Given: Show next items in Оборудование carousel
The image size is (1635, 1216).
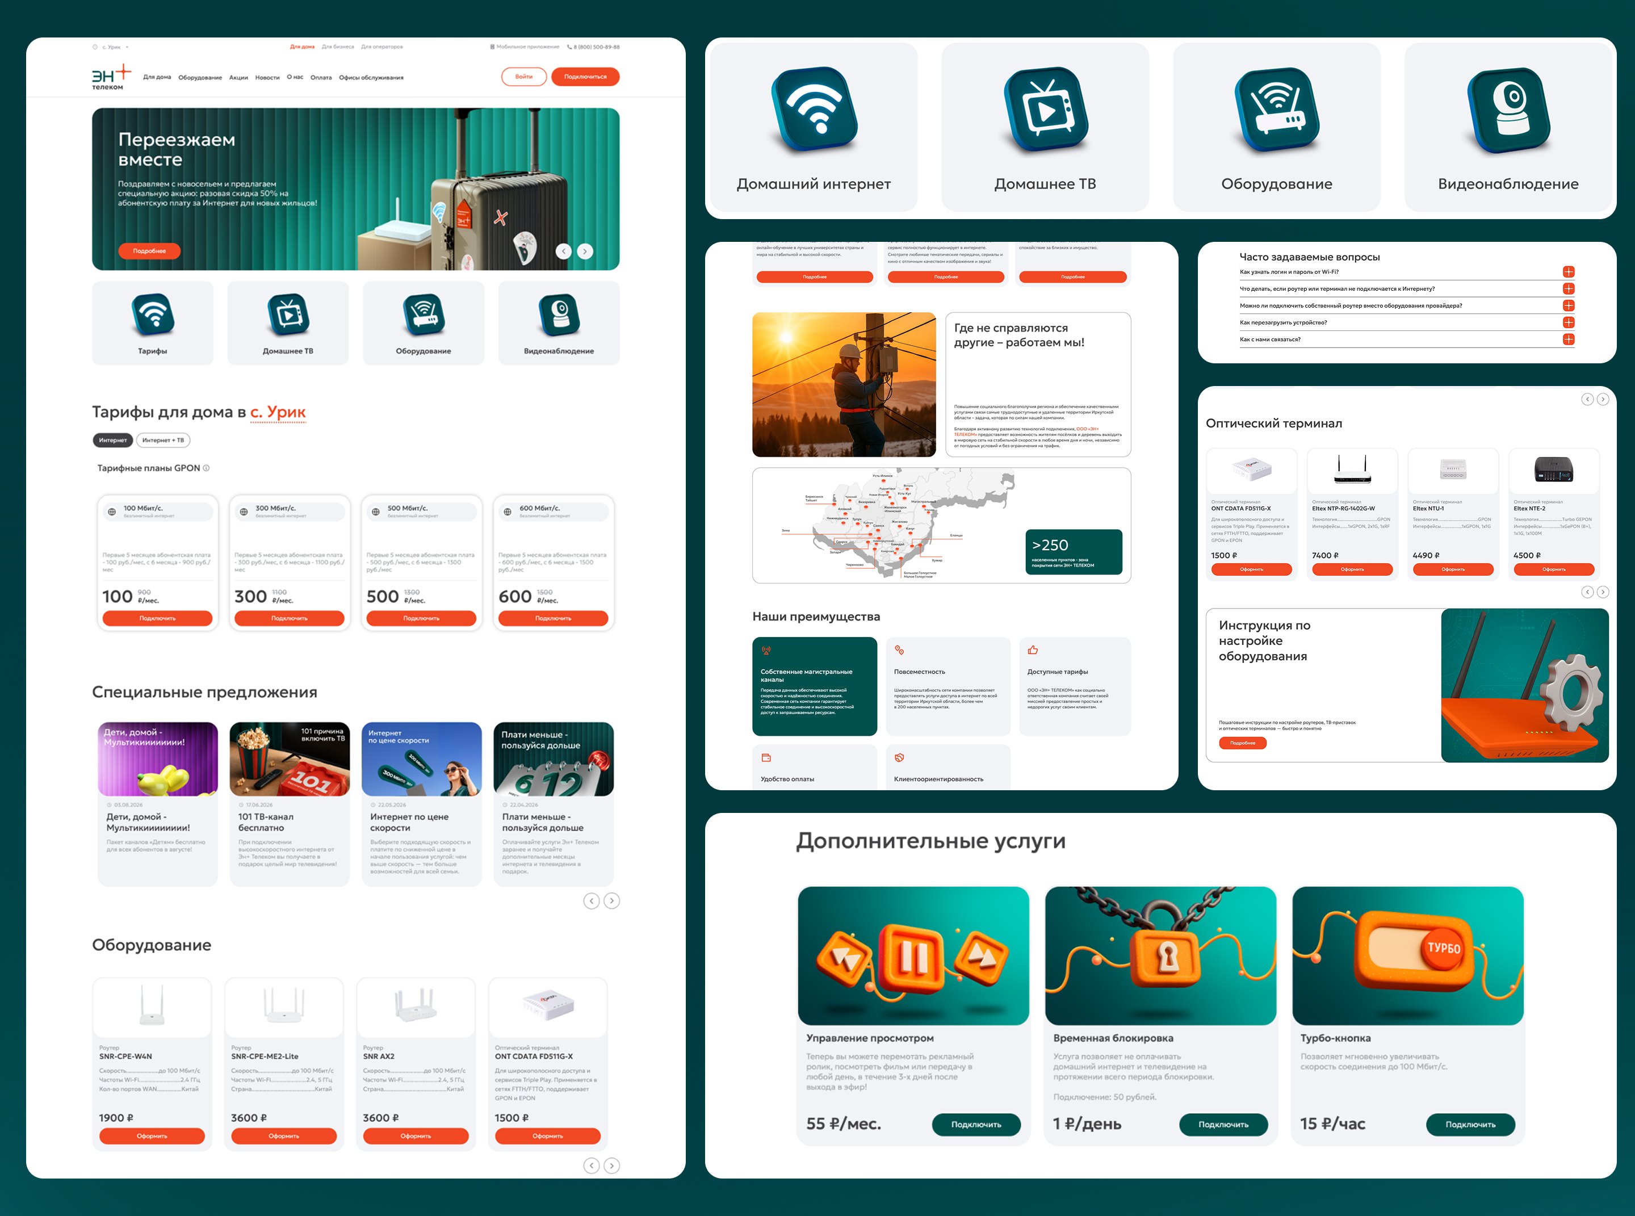Looking at the screenshot, I should [612, 1166].
